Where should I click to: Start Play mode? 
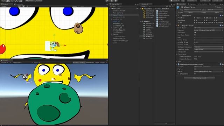click(x=107, y=1)
